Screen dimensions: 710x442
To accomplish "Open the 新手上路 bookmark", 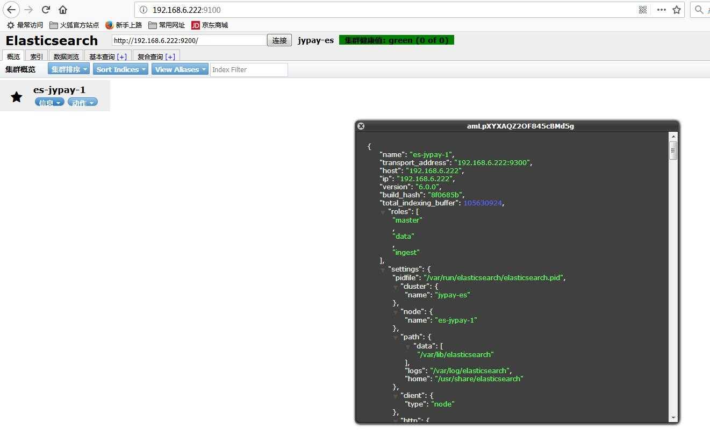I will tap(124, 25).
